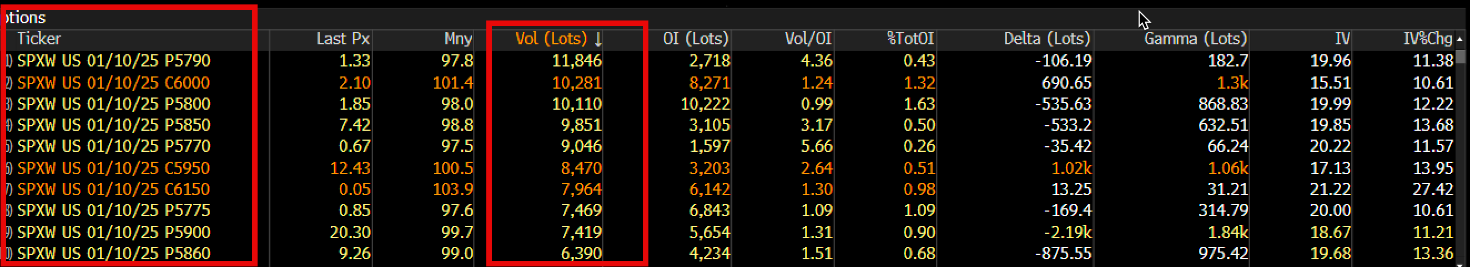Click the scrollbar thumb at the top of the vertical scrollbar

[x=1461, y=57]
